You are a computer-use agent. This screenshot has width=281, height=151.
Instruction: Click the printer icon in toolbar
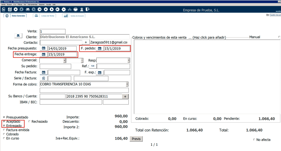coord(76,9)
